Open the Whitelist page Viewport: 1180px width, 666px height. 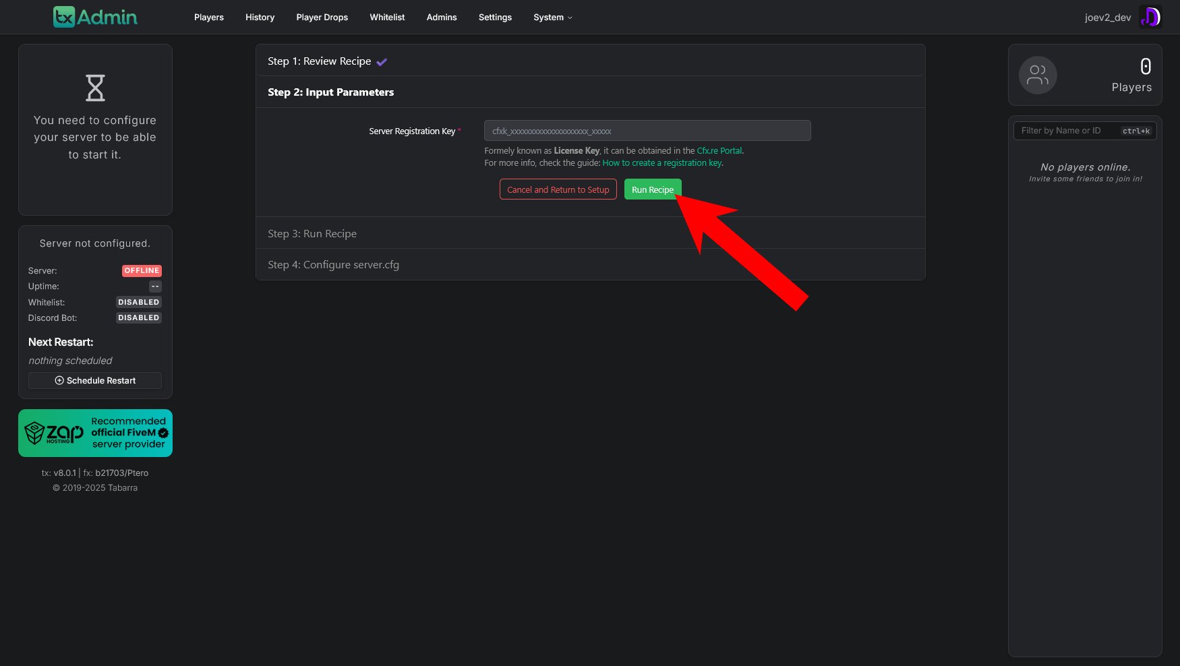[387, 18]
